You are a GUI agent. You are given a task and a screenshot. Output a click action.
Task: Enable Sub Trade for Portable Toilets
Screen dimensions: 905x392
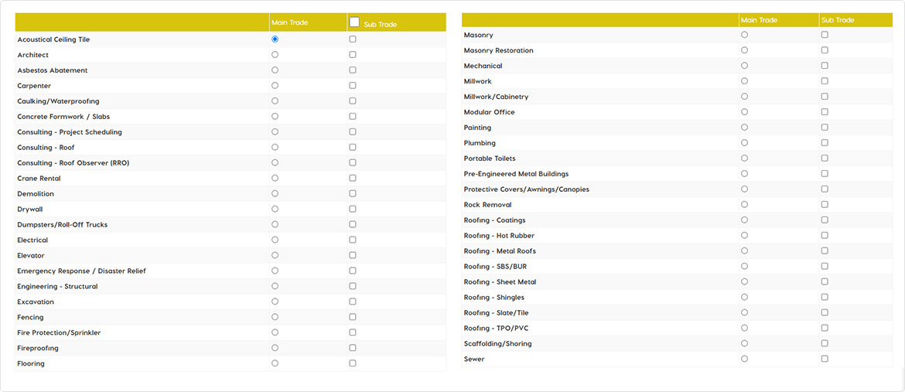coord(825,159)
